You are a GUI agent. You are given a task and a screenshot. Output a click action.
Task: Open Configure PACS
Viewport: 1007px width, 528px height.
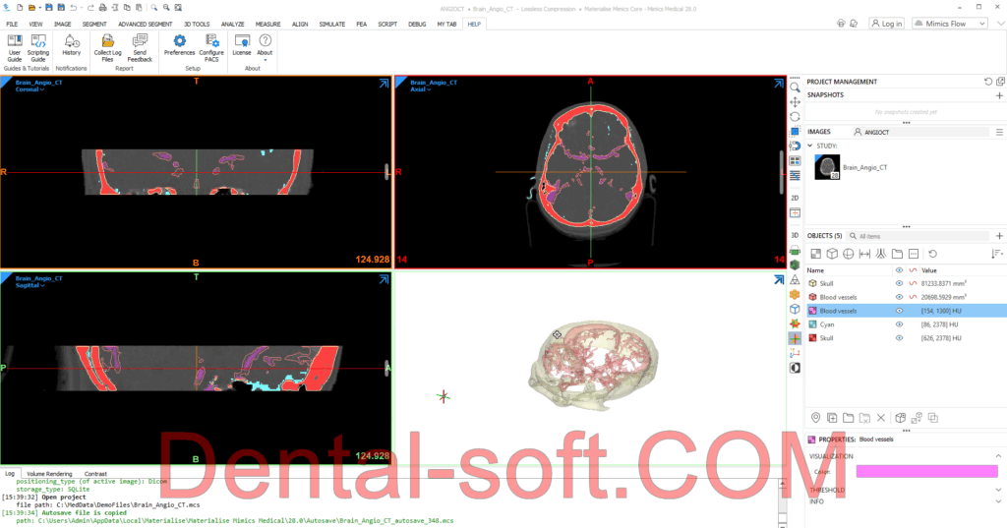pos(211,48)
